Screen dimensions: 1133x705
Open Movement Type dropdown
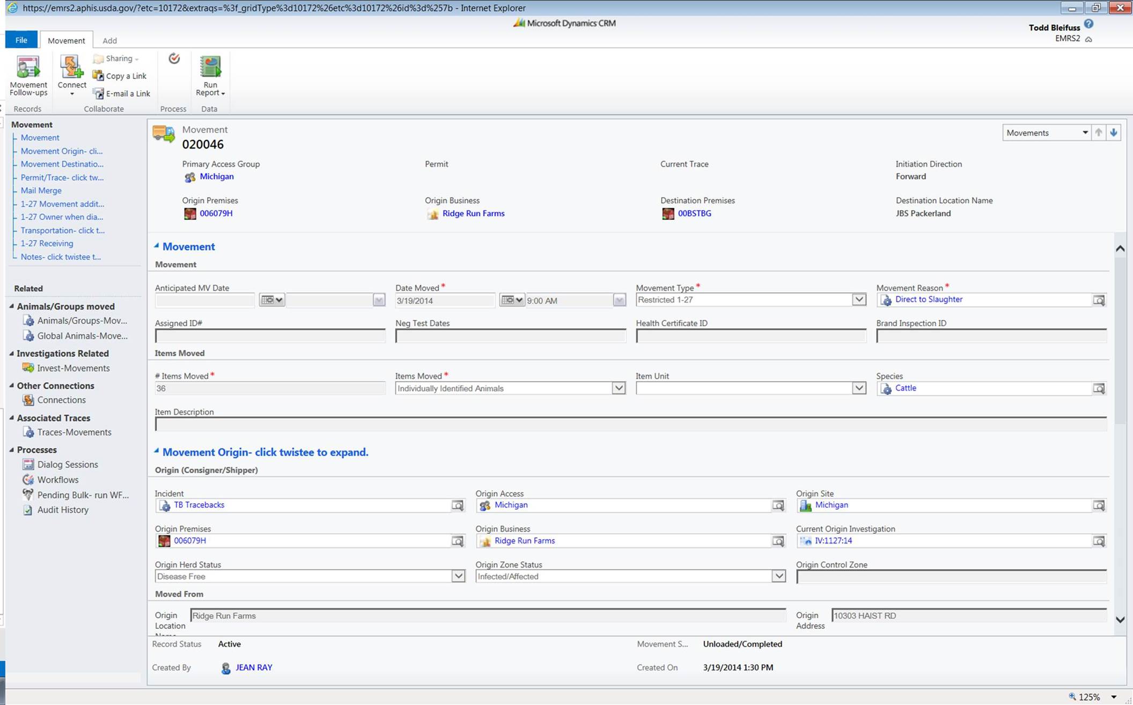858,300
